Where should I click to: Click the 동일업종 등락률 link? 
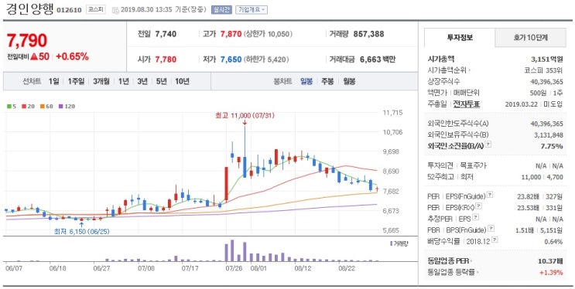point(453,272)
